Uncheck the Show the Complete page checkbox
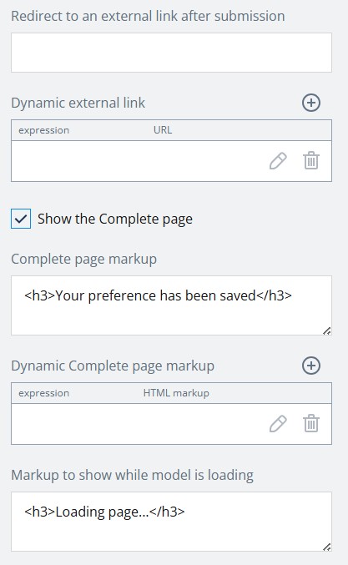The width and height of the screenshot is (348, 565). click(21, 219)
